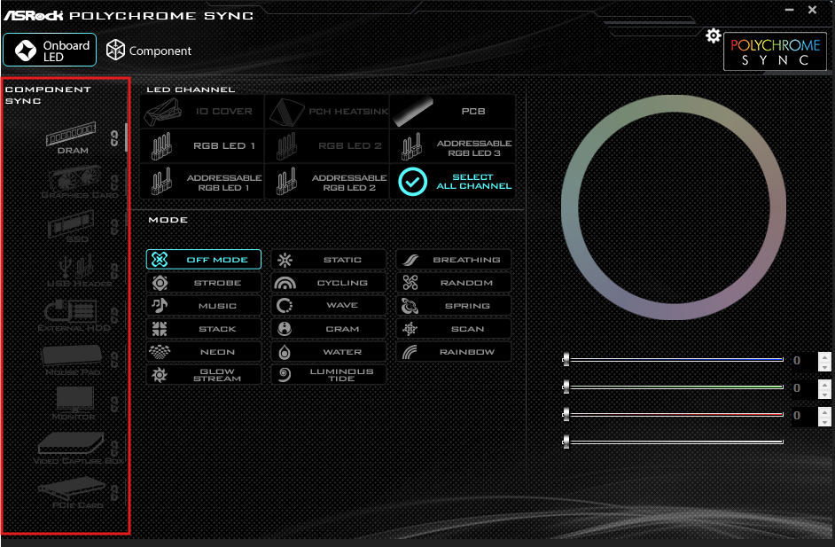The image size is (835, 547).
Task: Toggle SSD sync link
Action: coord(114,226)
